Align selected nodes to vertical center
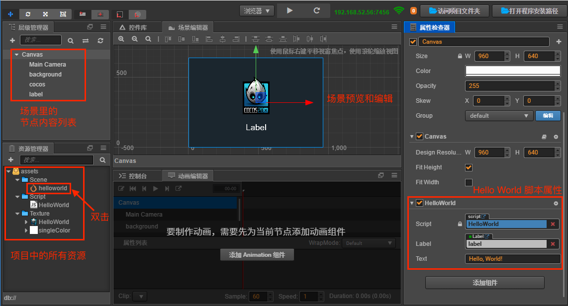This screenshot has width=568, height=306. pyautogui.click(x=182, y=39)
